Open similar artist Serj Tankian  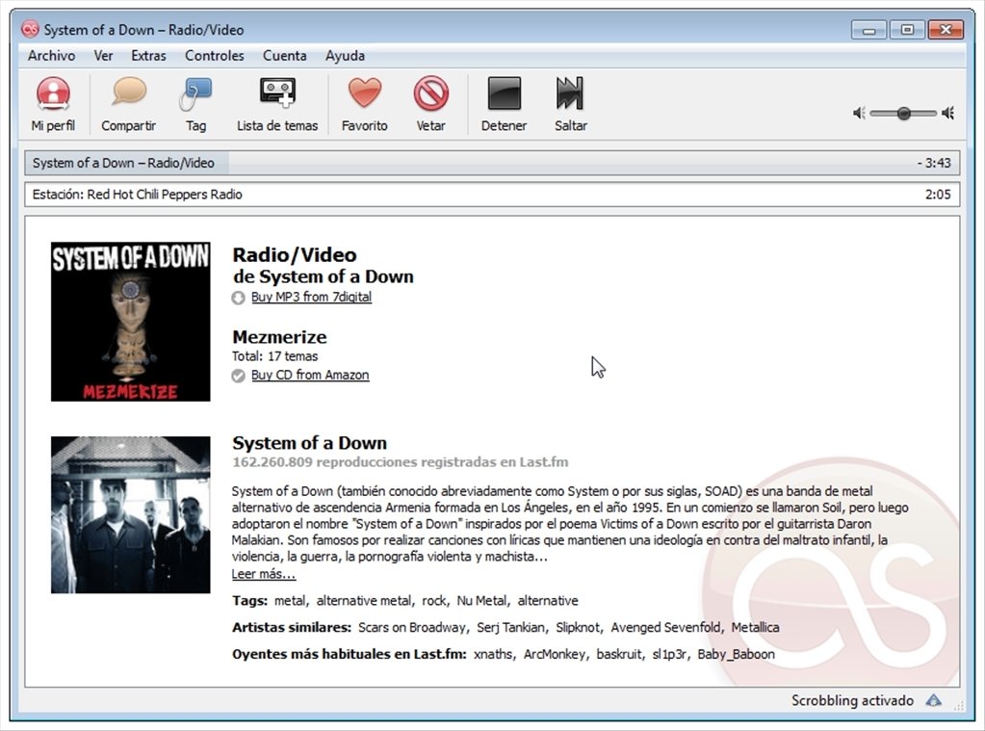[510, 627]
